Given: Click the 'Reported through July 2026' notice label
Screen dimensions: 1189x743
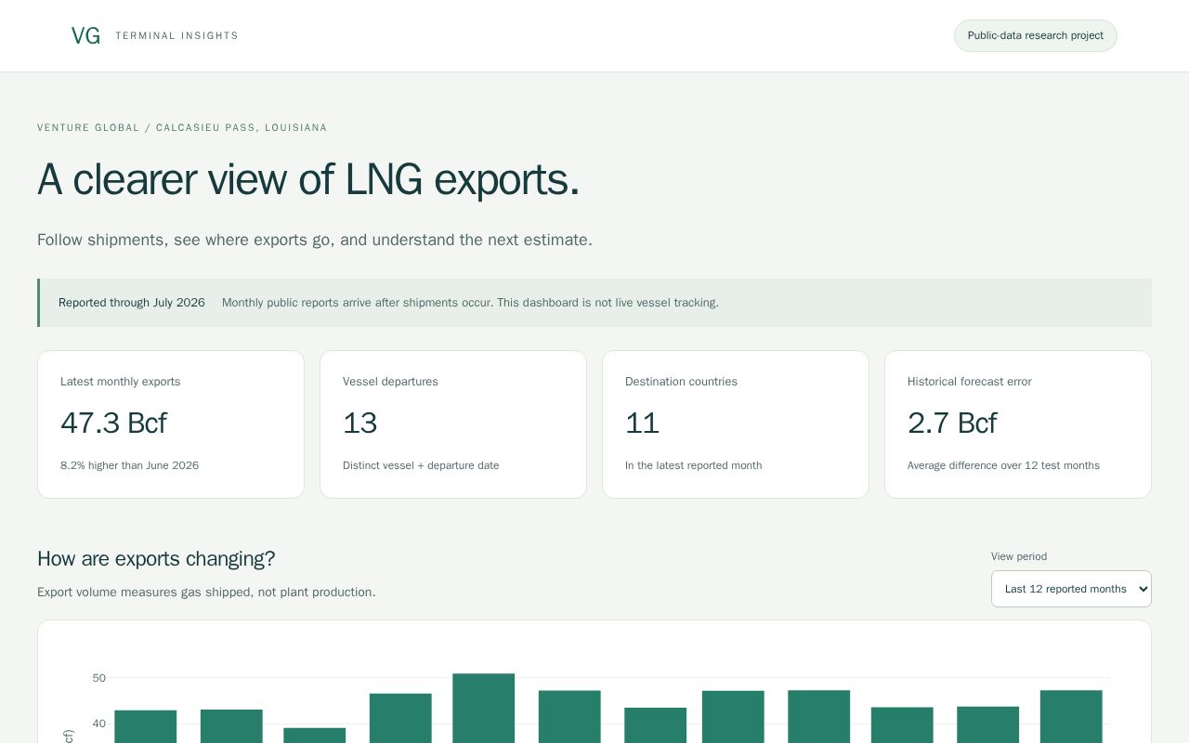Looking at the screenshot, I should click(132, 303).
